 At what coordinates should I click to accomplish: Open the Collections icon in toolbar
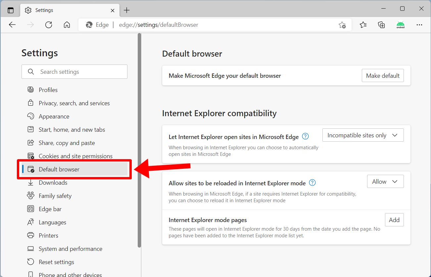(x=381, y=24)
